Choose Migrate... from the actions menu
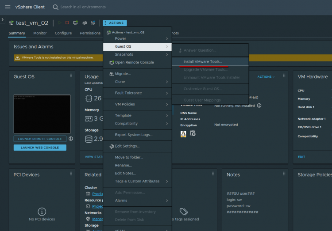Image resolution: width=332 pixels, height=231 pixels. (x=137, y=74)
